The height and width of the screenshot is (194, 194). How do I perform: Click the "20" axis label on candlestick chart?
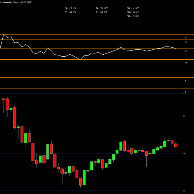click(184, 153)
